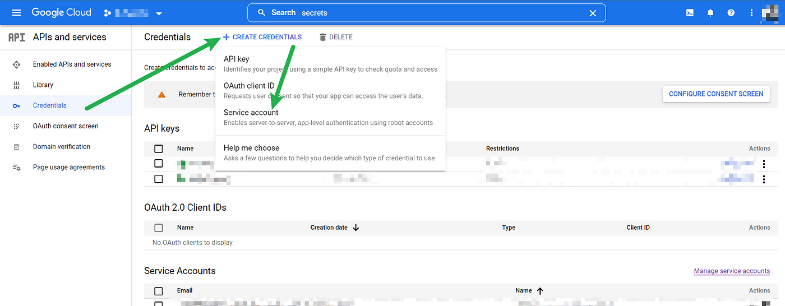
Task: Click the No OAuth clients to display text
Action: pos(192,243)
